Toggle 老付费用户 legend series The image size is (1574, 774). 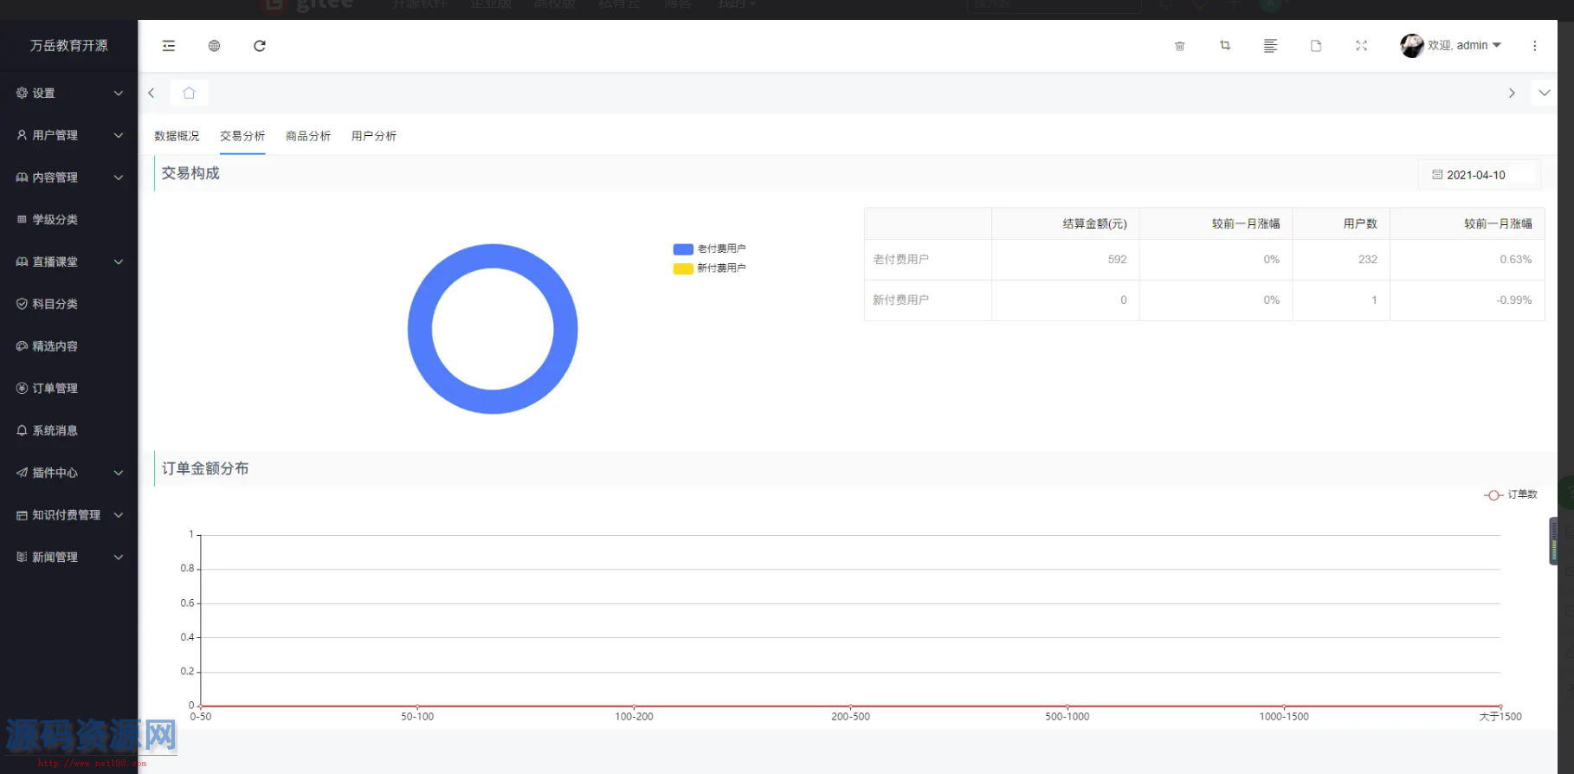pyautogui.click(x=710, y=248)
